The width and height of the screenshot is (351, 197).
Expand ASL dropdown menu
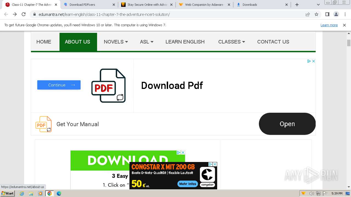point(147,42)
